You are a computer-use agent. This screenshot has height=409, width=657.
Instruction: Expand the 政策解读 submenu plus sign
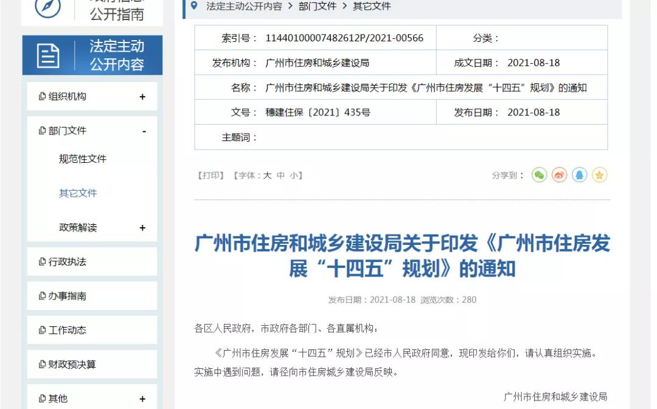tap(142, 228)
